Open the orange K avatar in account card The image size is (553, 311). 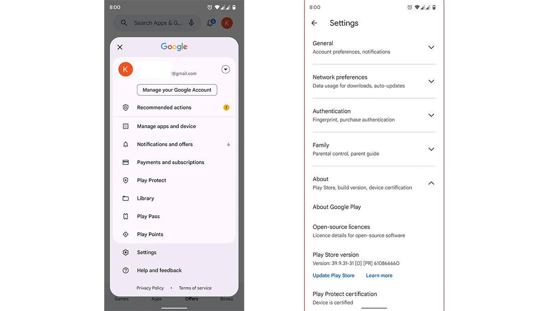click(125, 70)
